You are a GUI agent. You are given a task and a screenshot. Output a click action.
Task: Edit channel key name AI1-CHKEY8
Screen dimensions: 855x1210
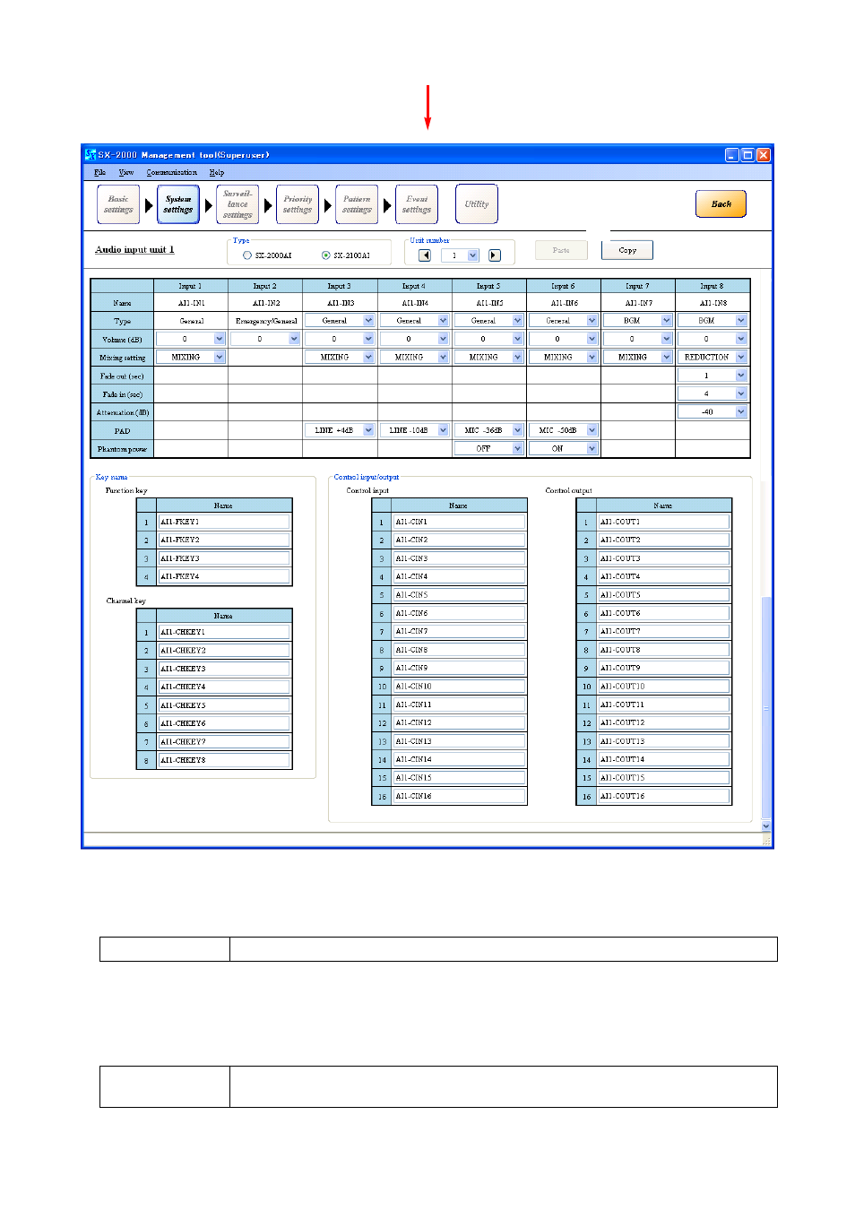(x=224, y=760)
